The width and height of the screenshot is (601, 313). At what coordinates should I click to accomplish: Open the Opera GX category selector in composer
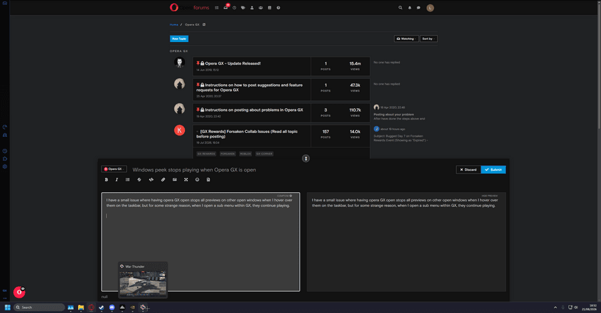[x=114, y=169]
